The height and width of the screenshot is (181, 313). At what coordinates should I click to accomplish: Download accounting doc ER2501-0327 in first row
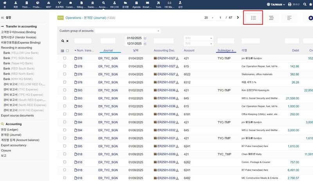click(x=178, y=59)
